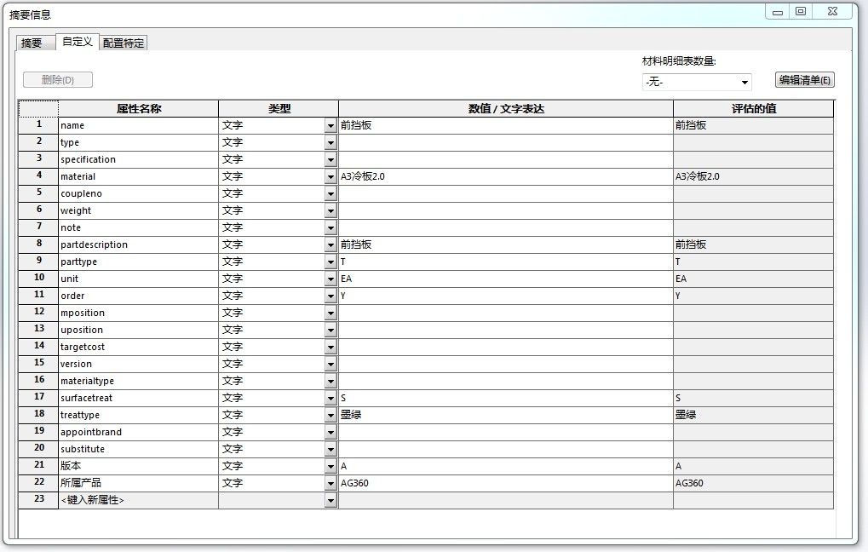The height and width of the screenshot is (552, 868).
Task: Select row header number 17
Action: tap(38, 398)
